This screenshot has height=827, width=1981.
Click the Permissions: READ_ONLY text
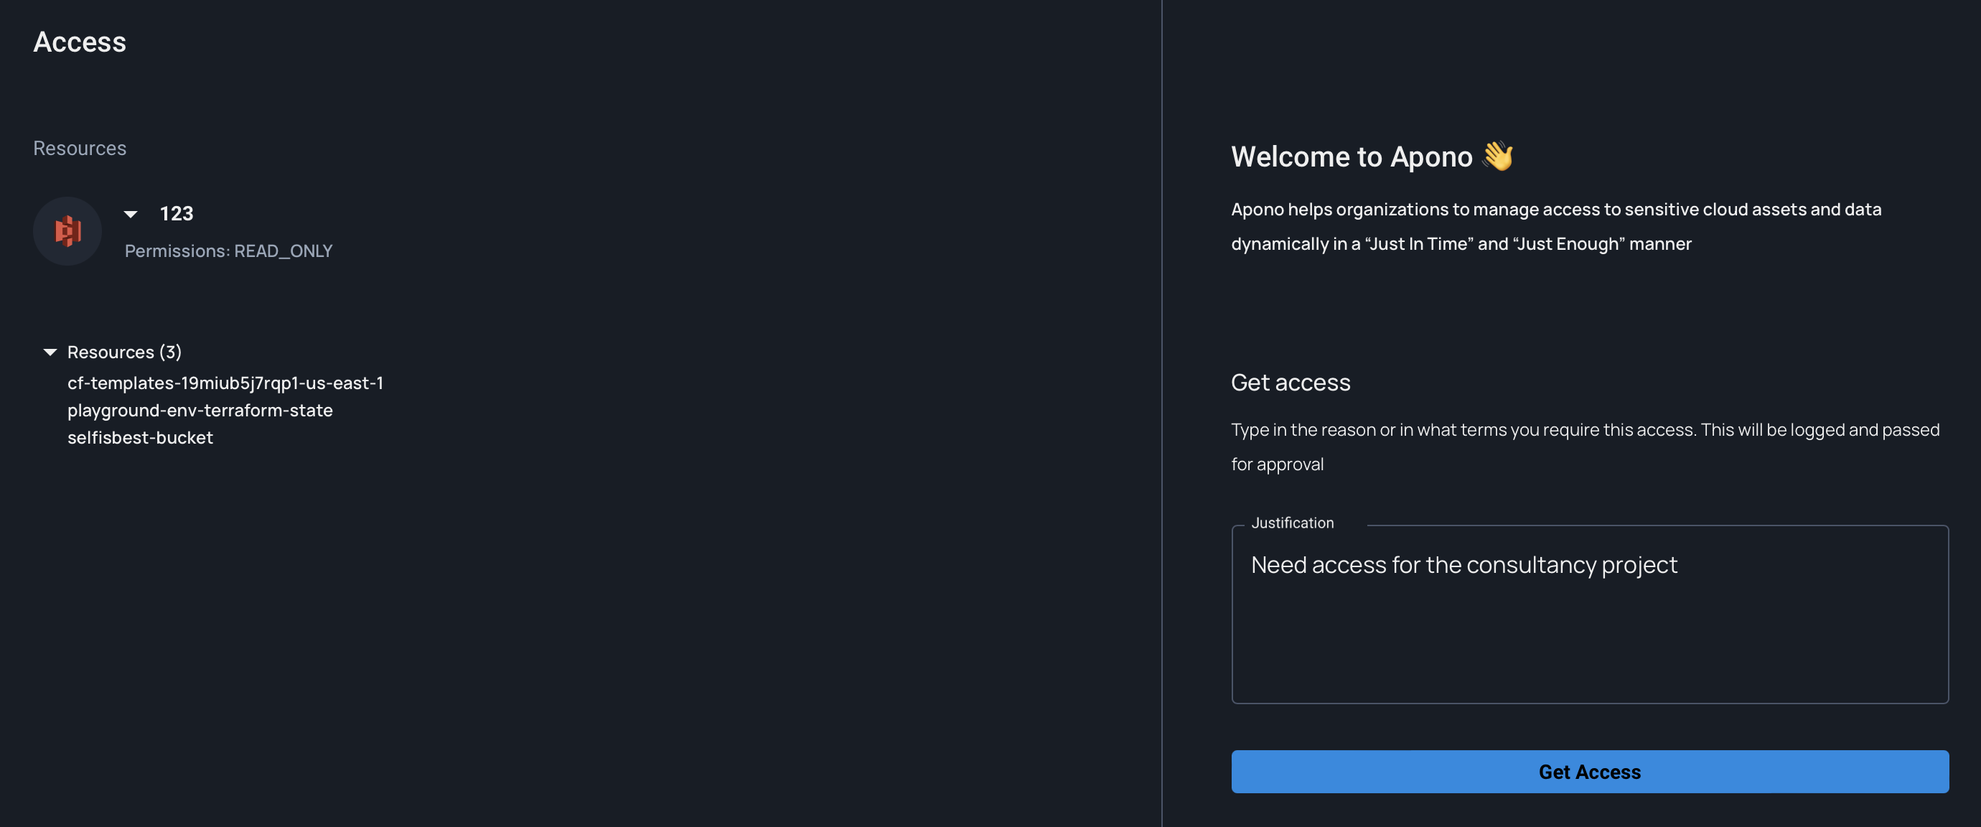[x=228, y=251]
